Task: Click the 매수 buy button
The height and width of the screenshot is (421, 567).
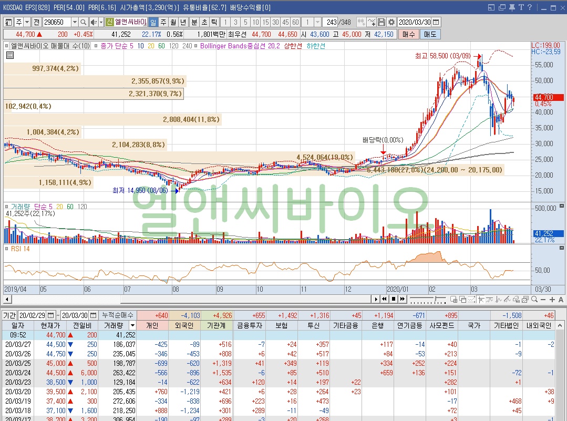Action: tap(409, 34)
